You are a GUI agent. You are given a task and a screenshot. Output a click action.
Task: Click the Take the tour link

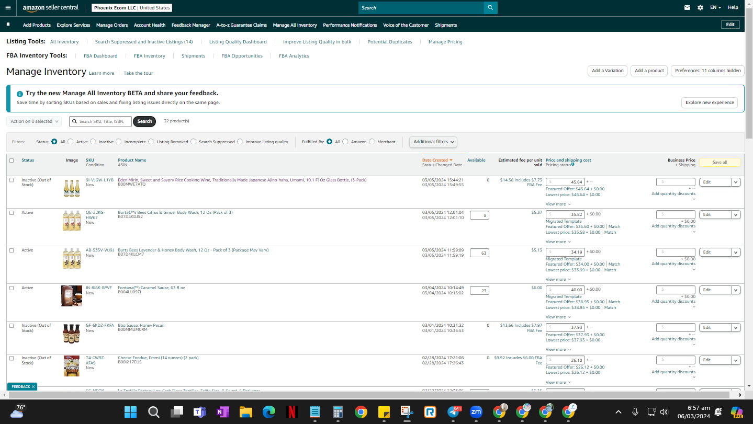(x=138, y=73)
